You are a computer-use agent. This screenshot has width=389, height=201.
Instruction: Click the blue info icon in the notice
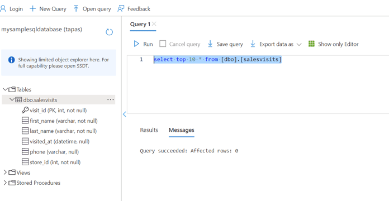pos(11,60)
